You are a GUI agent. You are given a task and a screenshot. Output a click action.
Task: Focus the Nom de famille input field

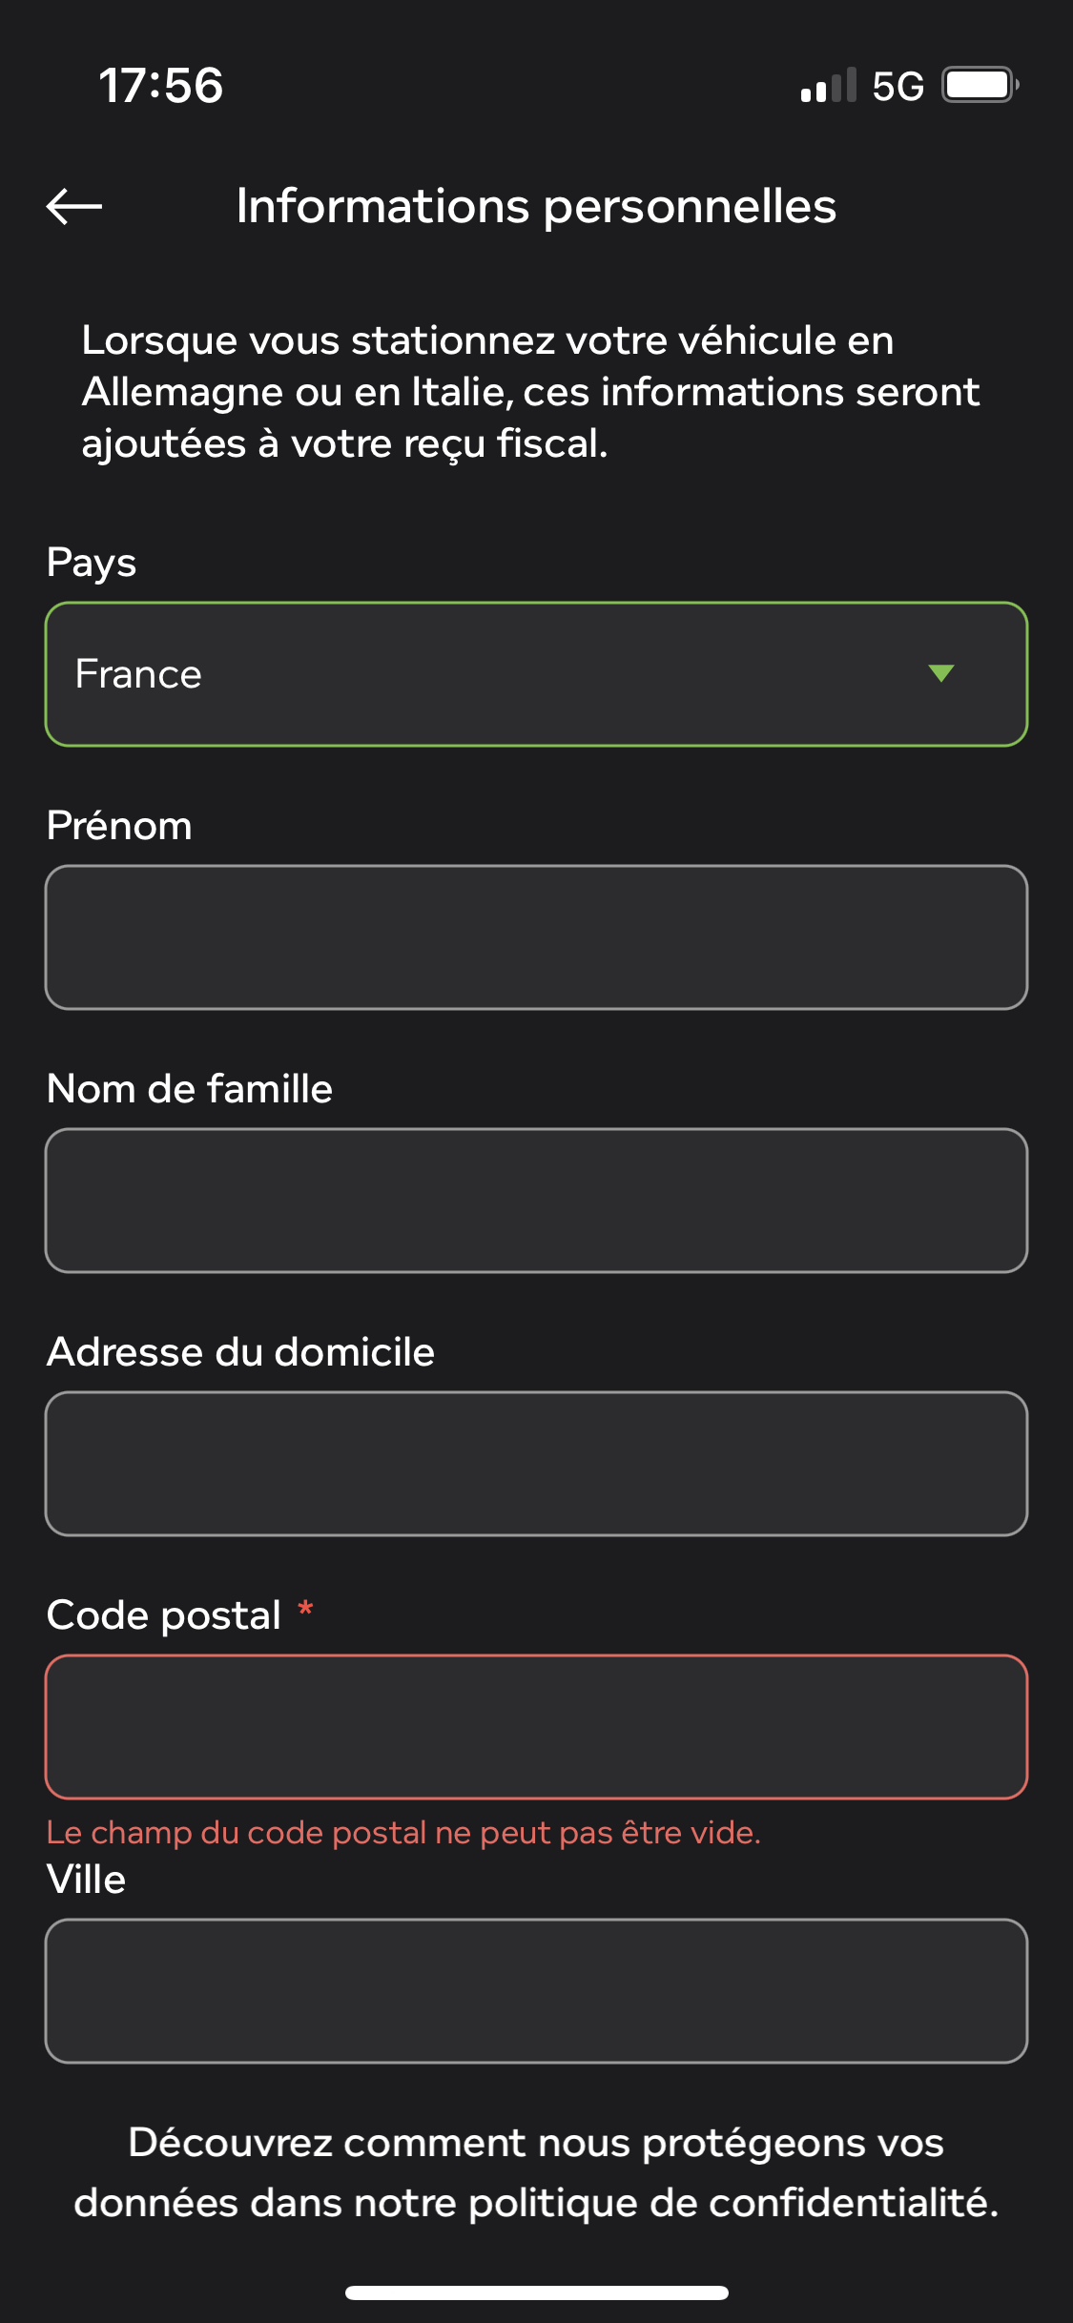point(536,1201)
